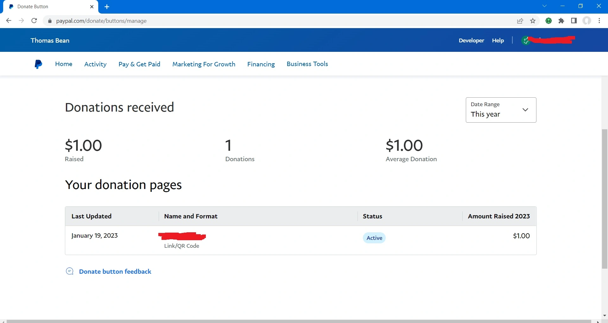Share this page via address bar icon
608x323 pixels.
520,21
